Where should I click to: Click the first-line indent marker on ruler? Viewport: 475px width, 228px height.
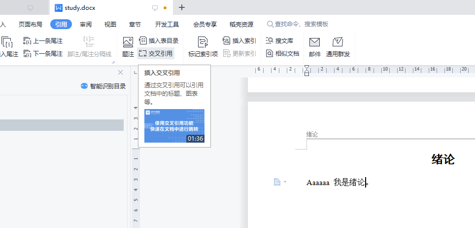306,67
